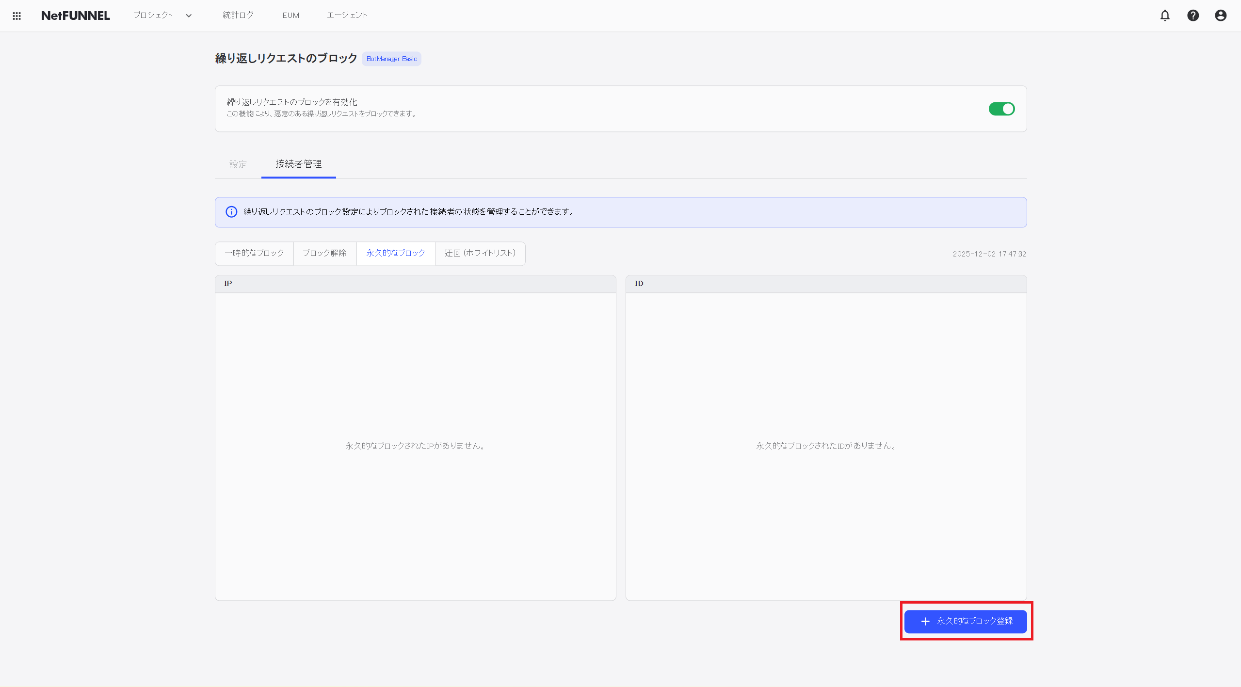Click the info icon in the blue banner
The image size is (1241, 687).
coord(231,212)
